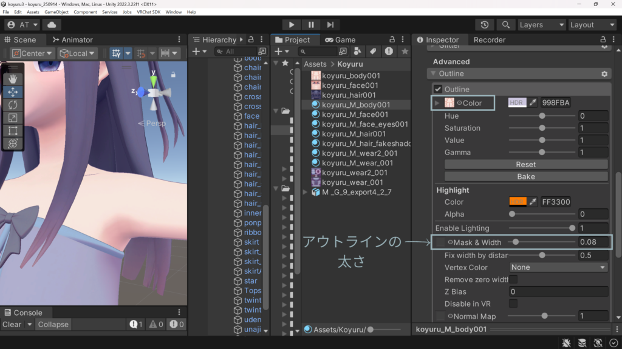
Task: Select the Rotate tool
Action: [x=13, y=105]
